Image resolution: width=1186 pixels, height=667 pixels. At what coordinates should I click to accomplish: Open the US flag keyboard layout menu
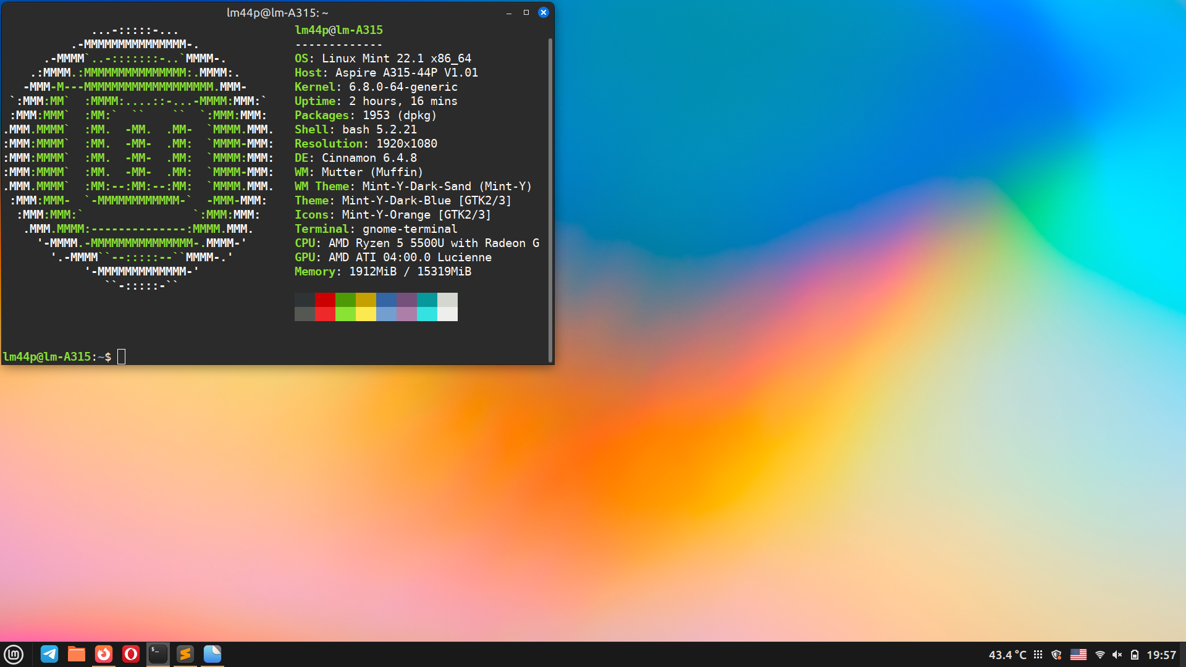1079,655
